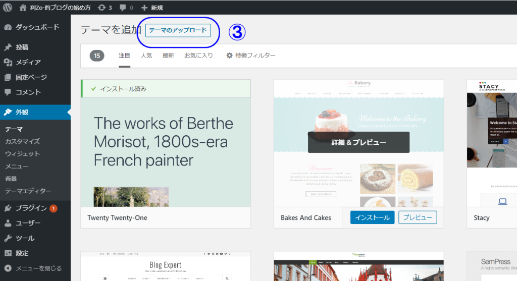The height and width of the screenshot is (281, 517).
Task: Click the WordPress logo icon
Action: click(x=8, y=8)
